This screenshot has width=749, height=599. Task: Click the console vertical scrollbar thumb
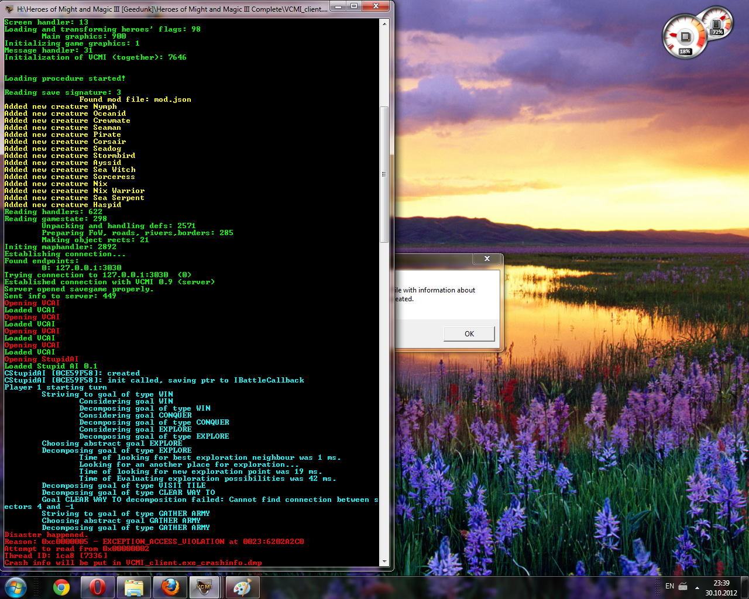pos(384,174)
